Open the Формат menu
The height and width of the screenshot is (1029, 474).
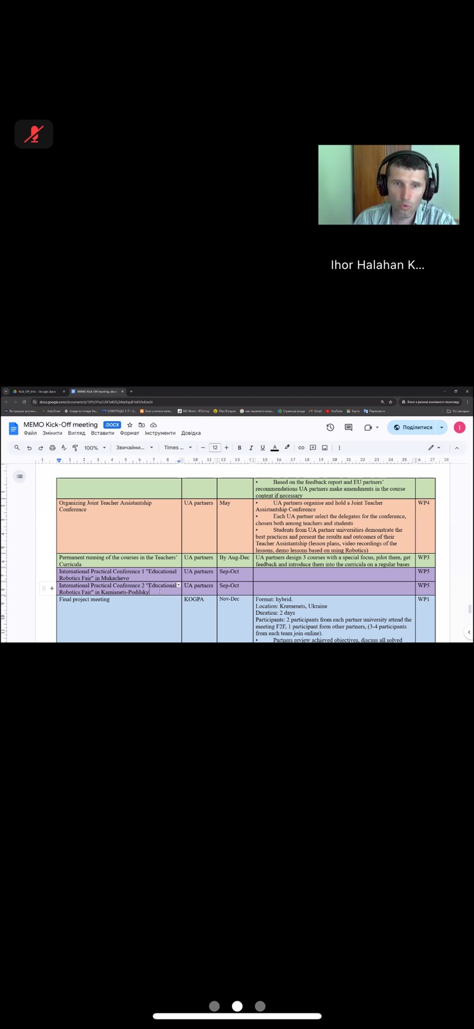point(129,433)
